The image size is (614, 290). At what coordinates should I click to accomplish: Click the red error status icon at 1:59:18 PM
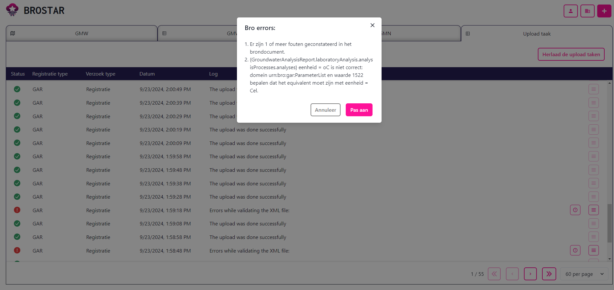pos(17,210)
